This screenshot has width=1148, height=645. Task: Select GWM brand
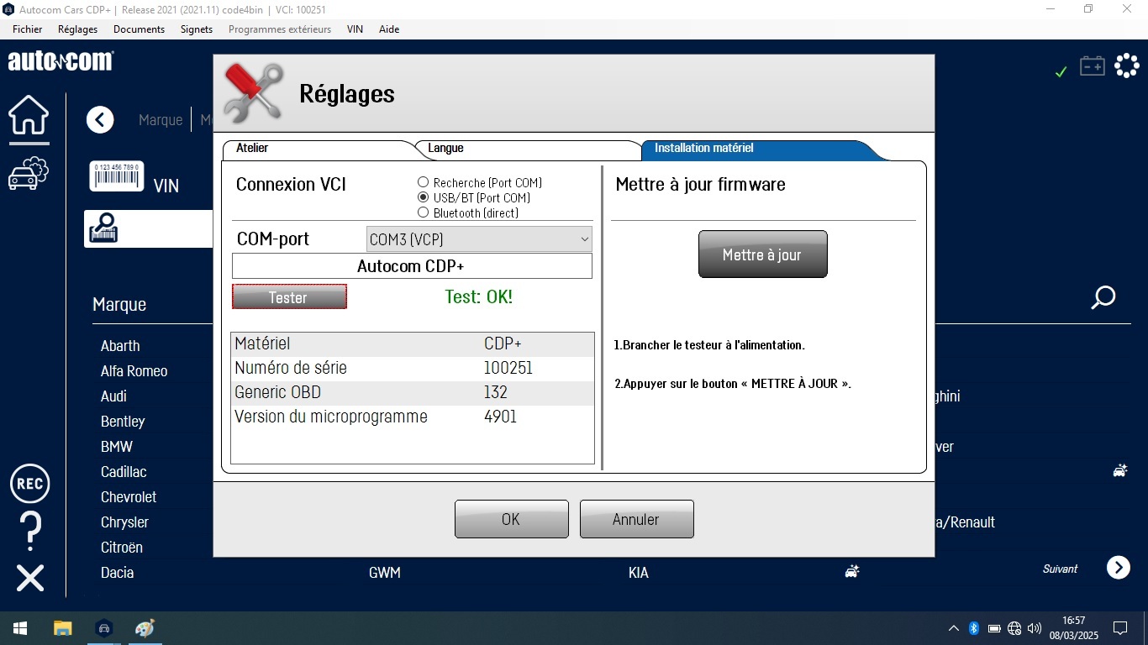pos(385,573)
